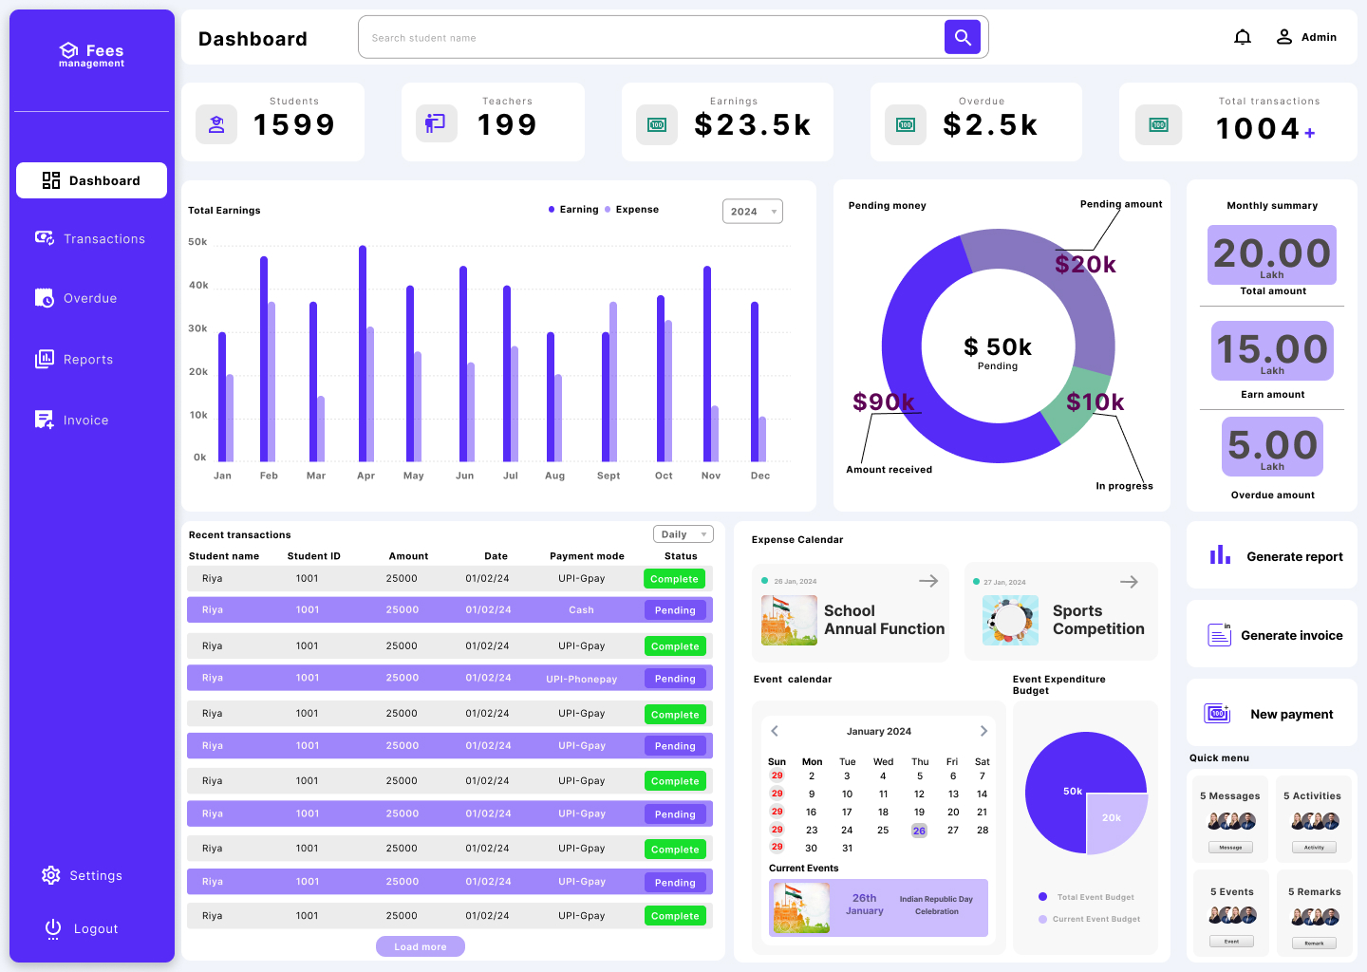Viewport: 1367px width, 972px height.
Task: Click the Settings gear icon
Action: pos(51,875)
